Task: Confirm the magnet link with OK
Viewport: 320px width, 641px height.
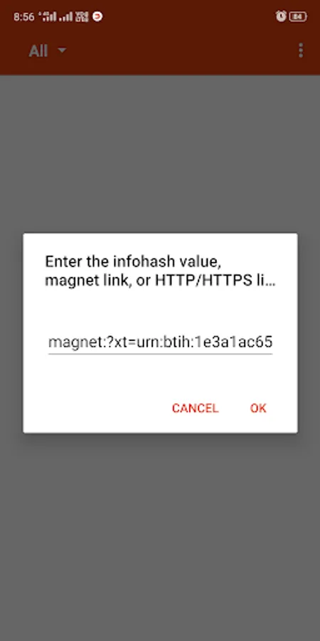Action: [x=258, y=408]
